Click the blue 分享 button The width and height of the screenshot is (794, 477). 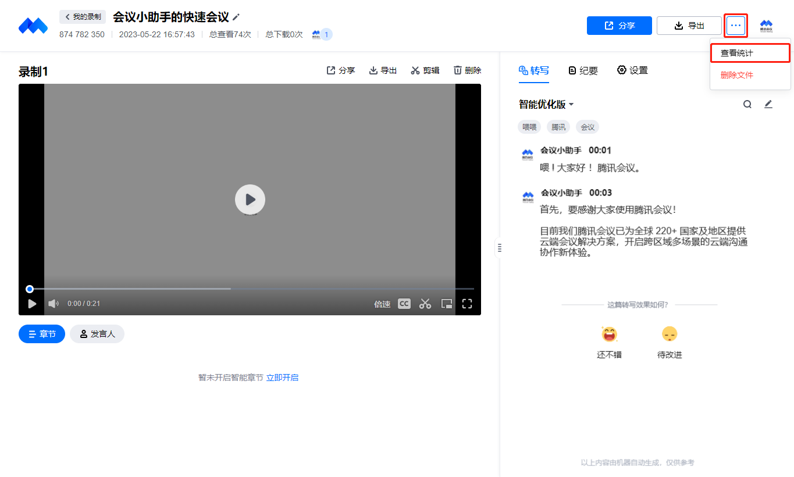point(619,26)
